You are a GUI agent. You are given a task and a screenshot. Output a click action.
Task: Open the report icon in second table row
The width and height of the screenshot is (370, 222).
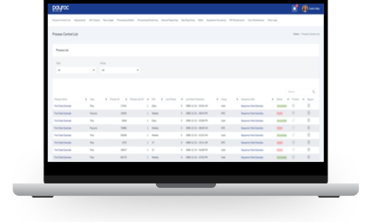[308, 113]
